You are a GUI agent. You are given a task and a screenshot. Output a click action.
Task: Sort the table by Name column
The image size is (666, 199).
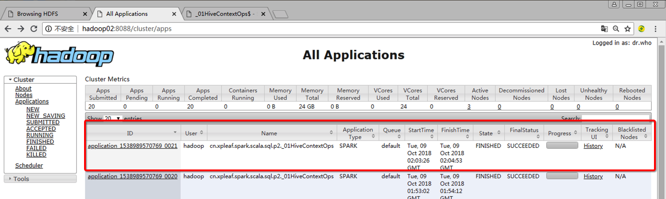tap(272, 133)
